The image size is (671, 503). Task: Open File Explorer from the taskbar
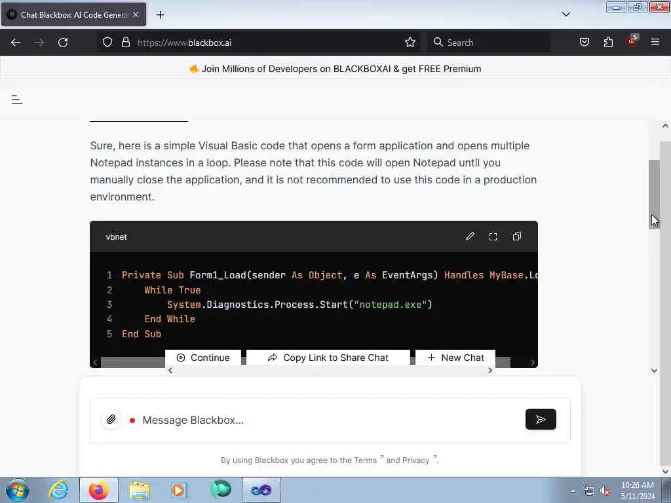pyautogui.click(x=140, y=490)
